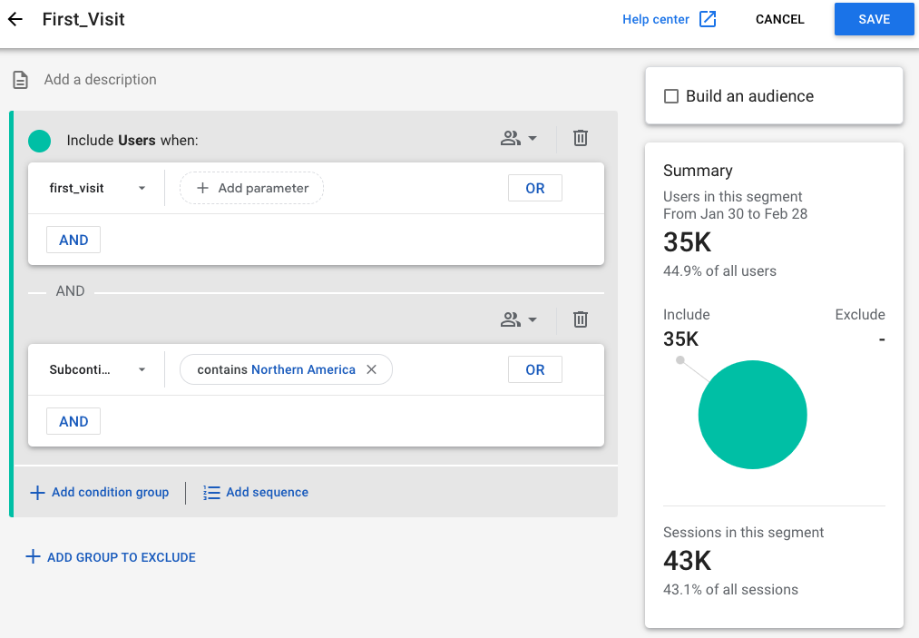This screenshot has width=919, height=638.
Task: Click the Add parameter button
Action: tap(251, 188)
